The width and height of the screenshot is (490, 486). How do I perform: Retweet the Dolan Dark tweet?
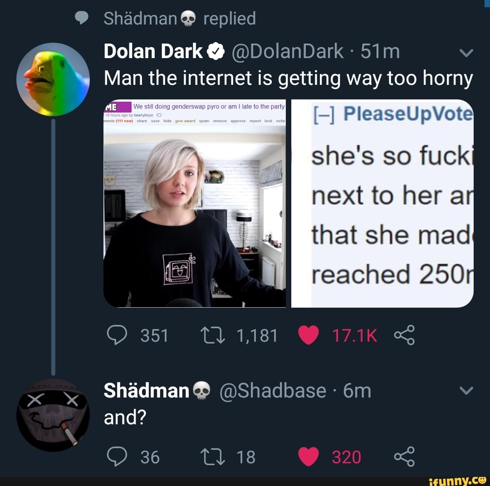point(212,335)
